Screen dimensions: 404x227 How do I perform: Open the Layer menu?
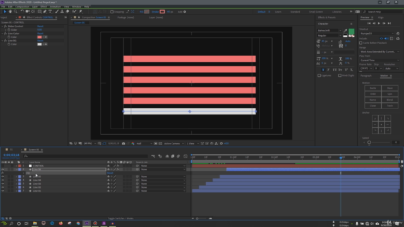[x=35, y=7]
